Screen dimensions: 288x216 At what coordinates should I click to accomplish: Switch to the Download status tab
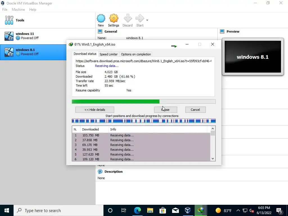85,54
